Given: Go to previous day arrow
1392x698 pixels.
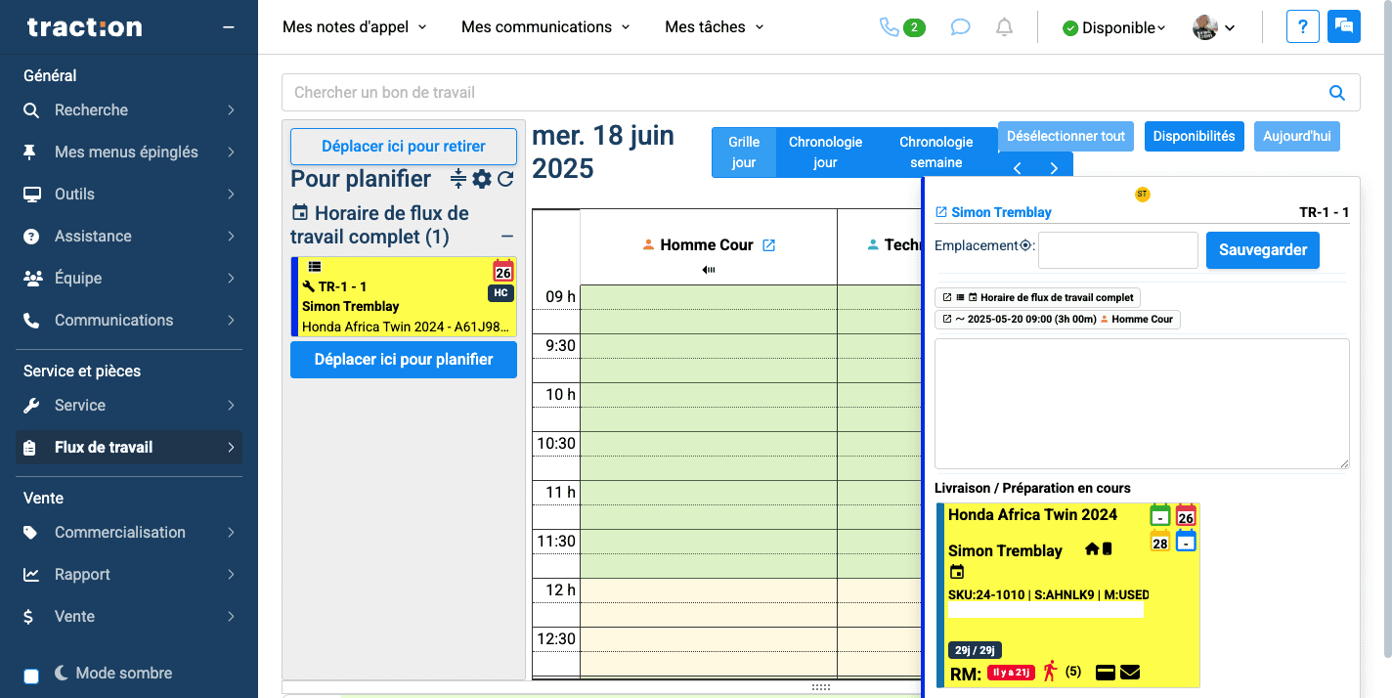Looking at the screenshot, I should [1018, 168].
